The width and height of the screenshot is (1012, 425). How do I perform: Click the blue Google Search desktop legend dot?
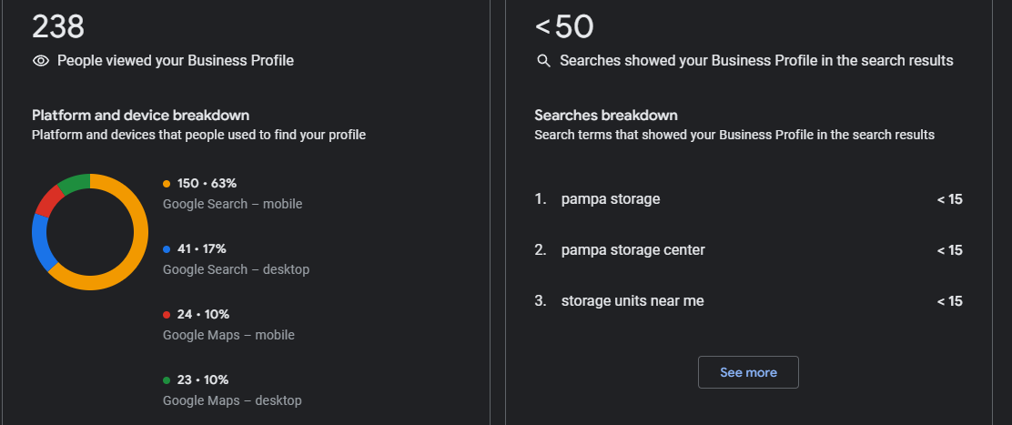(x=167, y=249)
